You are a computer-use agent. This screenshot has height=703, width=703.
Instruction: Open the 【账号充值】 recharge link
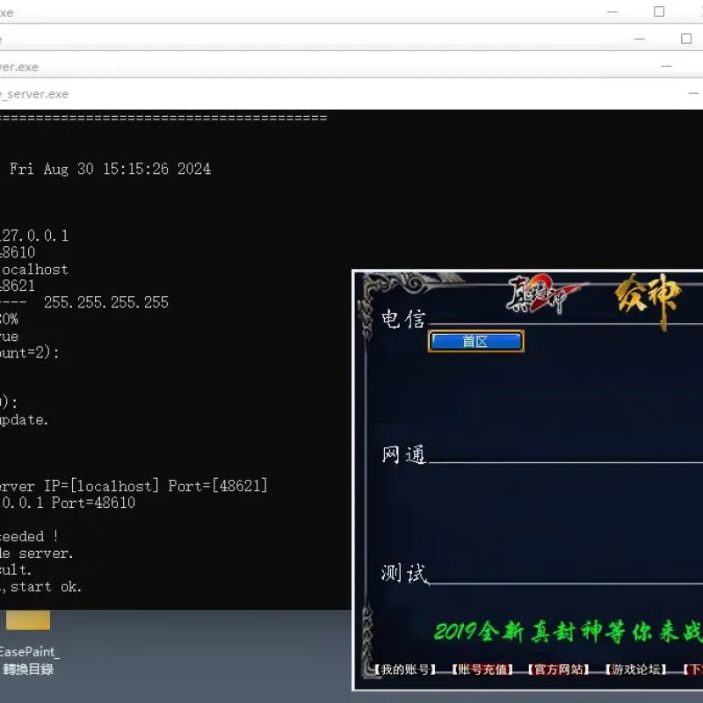[x=482, y=670]
